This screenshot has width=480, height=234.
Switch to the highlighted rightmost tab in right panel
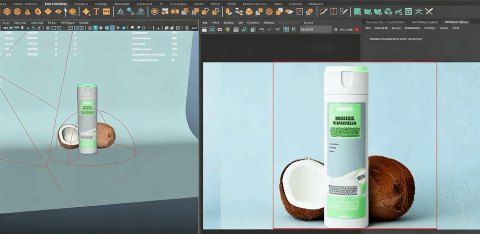coord(456,22)
